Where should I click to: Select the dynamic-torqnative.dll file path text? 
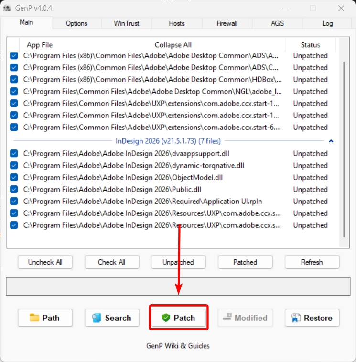click(x=133, y=166)
